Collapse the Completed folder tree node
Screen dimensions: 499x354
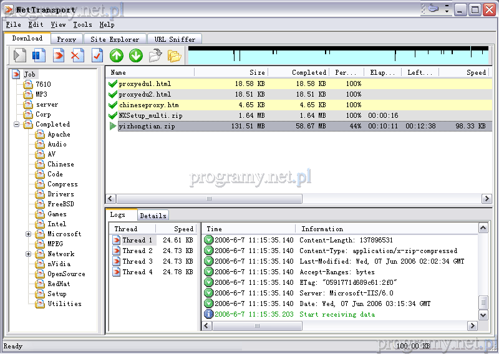17,125
